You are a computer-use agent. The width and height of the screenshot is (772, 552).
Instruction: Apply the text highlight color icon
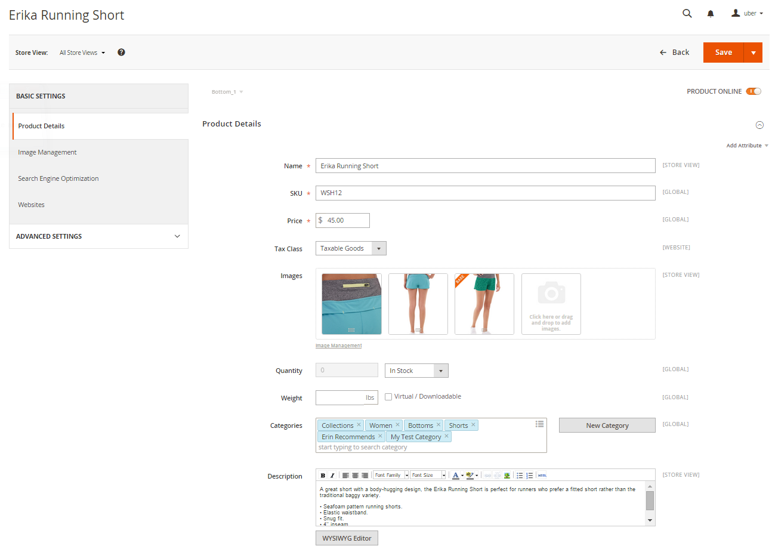pyautogui.click(x=470, y=475)
